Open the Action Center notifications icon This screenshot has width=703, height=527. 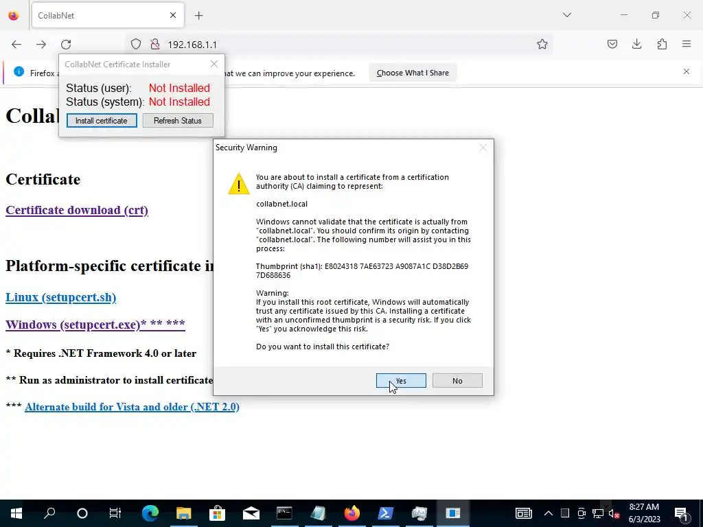(x=681, y=513)
